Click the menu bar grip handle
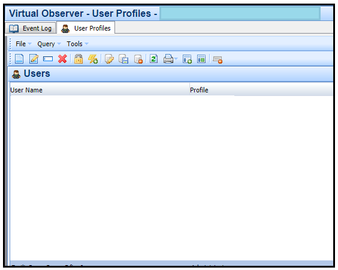 pos(10,44)
